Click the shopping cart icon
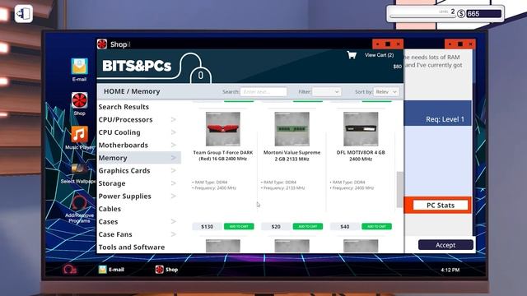The image size is (527, 296). tap(352, 55)
